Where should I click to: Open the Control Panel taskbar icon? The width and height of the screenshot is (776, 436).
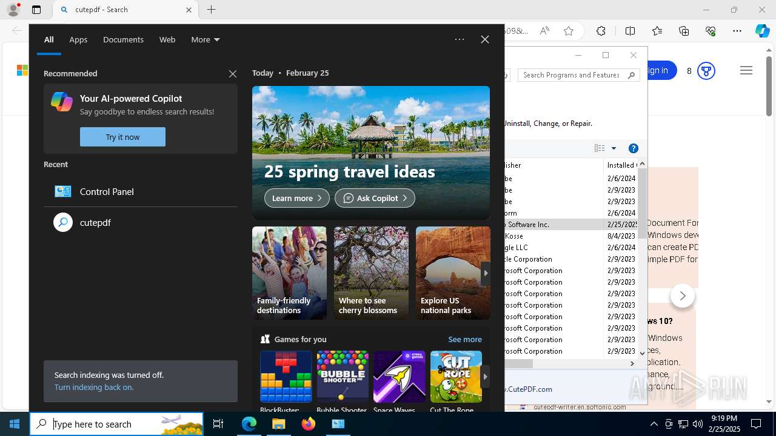coord(338,424)
